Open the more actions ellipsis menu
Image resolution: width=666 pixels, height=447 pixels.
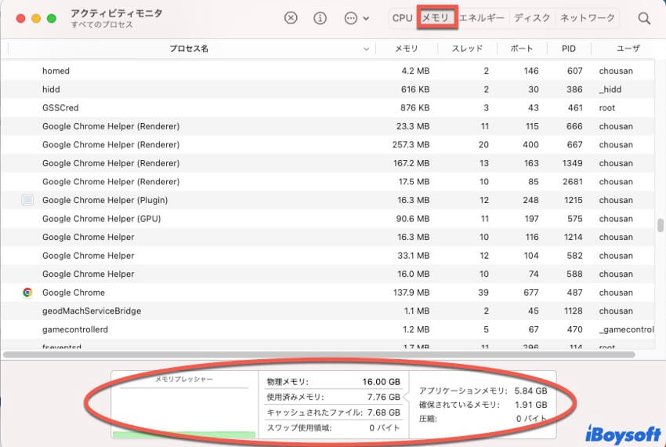(357, 18)
